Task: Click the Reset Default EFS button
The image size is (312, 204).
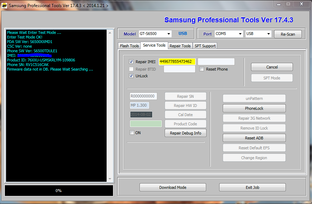Action: (x=254, y=148)
